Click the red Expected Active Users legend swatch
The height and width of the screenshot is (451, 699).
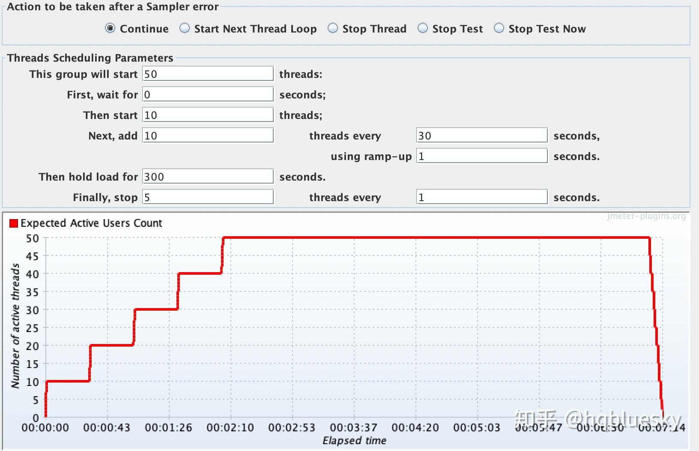14,223
